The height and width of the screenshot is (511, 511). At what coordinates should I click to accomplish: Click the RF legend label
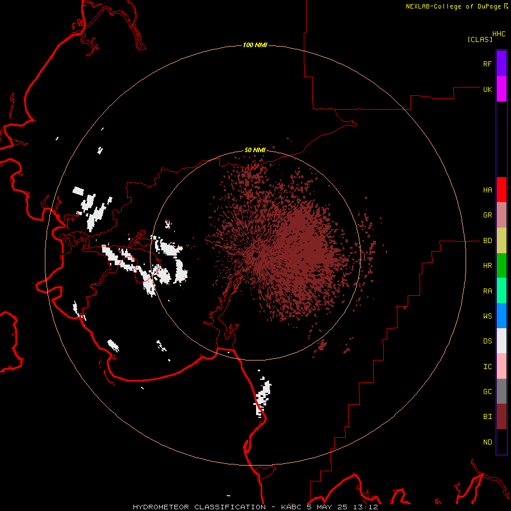click(487, 64)
